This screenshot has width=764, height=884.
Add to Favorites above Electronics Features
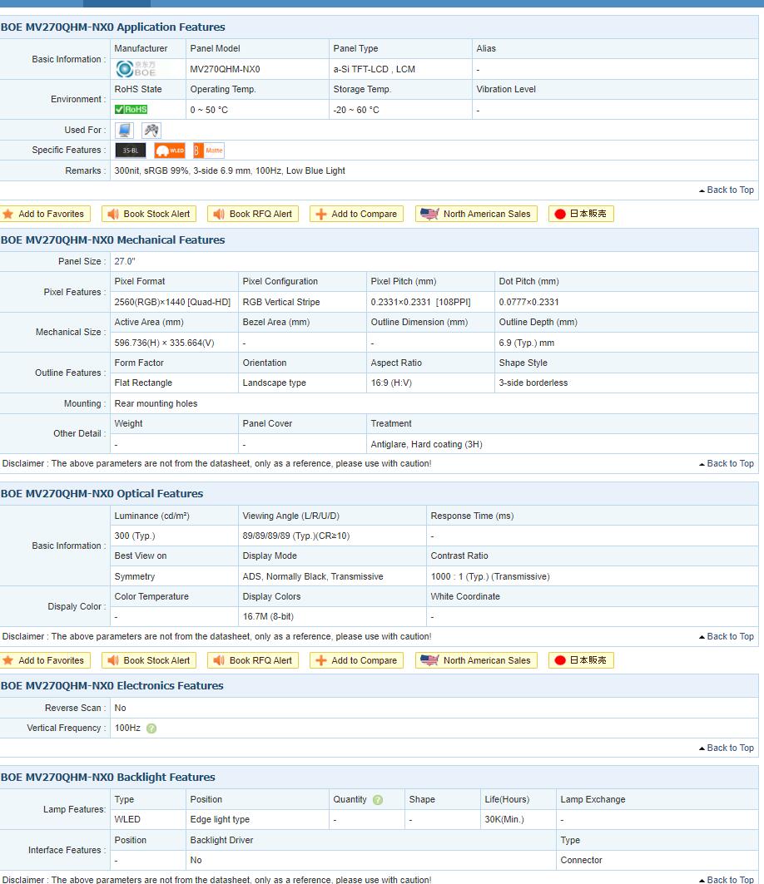45,661
